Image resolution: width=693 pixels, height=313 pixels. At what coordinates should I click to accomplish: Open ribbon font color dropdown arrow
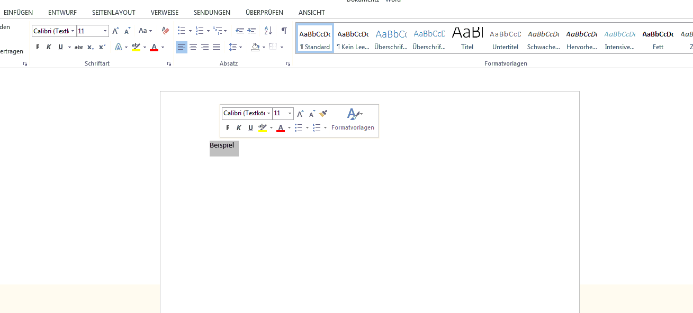click(163, 47)
